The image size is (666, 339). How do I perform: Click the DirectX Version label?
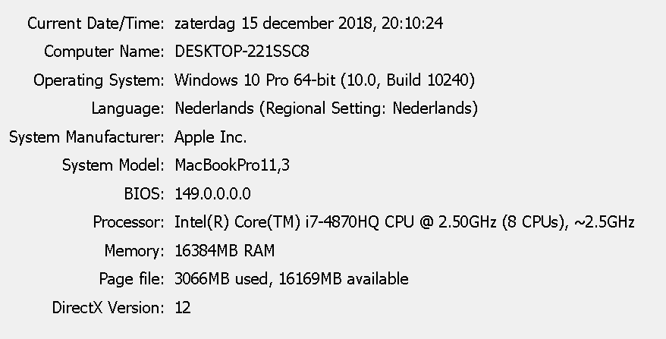(108, 308)
